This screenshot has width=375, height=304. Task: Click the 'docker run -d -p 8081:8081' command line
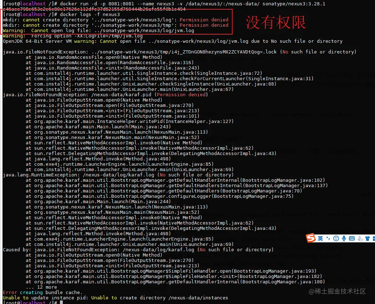(164, 4)
